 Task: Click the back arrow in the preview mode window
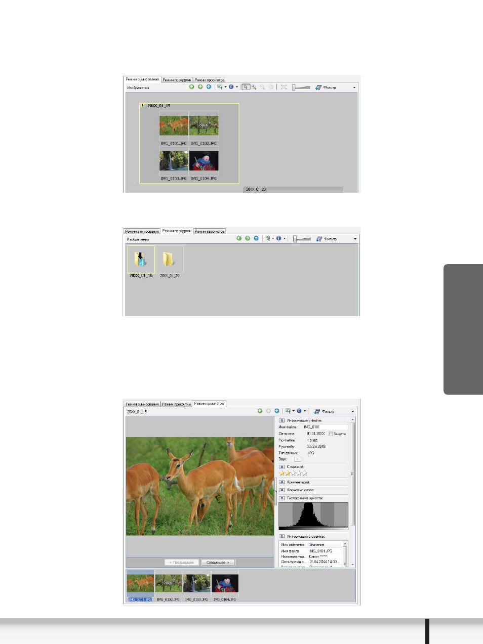pyautogui.click(x=260, y=411)
